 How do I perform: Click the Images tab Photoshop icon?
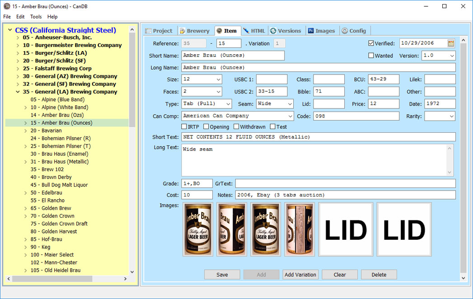[x=311, y=31]
